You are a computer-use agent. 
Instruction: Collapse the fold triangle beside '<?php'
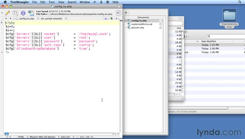pyautogui.click(x=2, y=23)
